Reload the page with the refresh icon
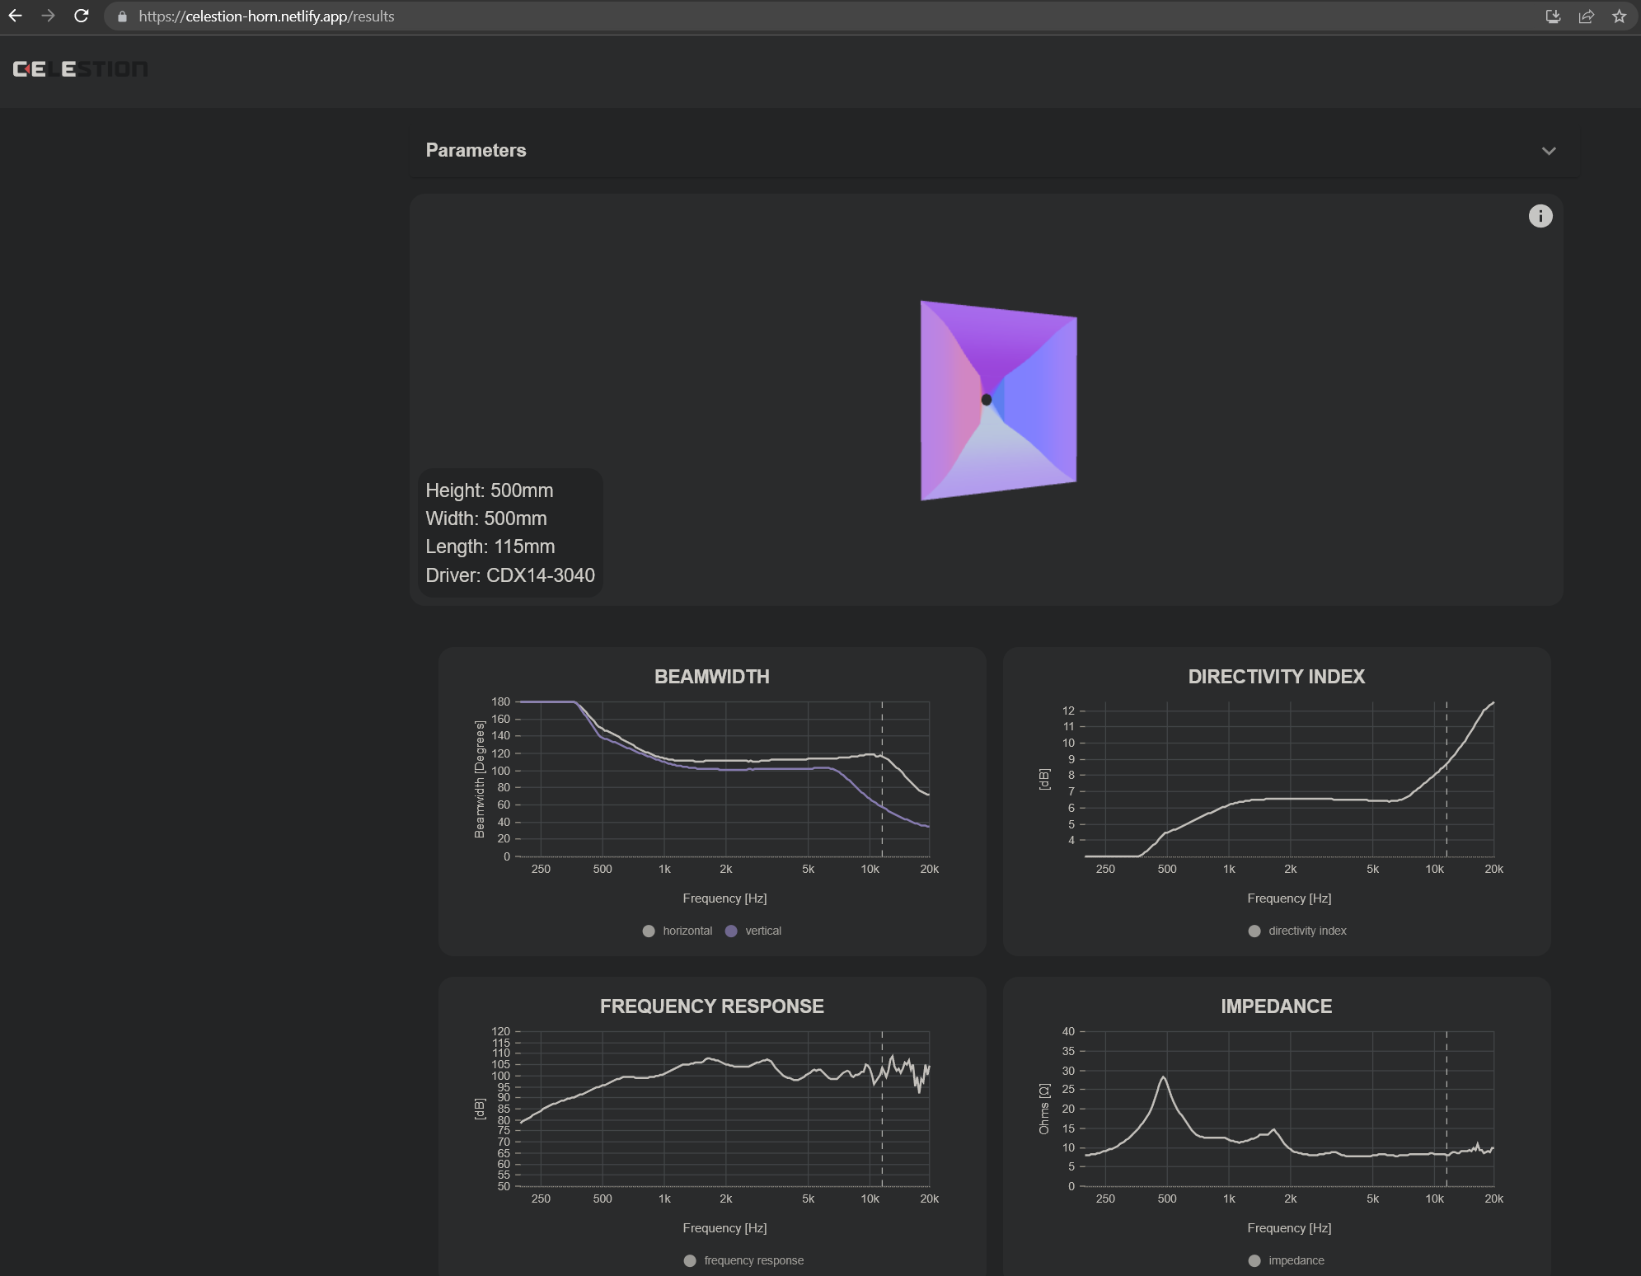Image resolution: width=1641 pixels, height=1276 pixels. tap(81, 16)
